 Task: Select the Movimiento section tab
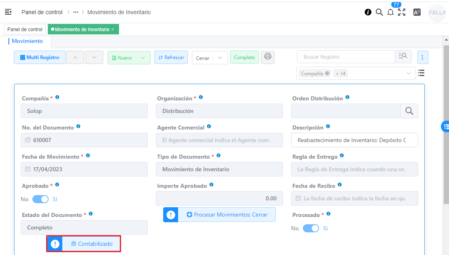pyautogui.click(x=27, y=41)
